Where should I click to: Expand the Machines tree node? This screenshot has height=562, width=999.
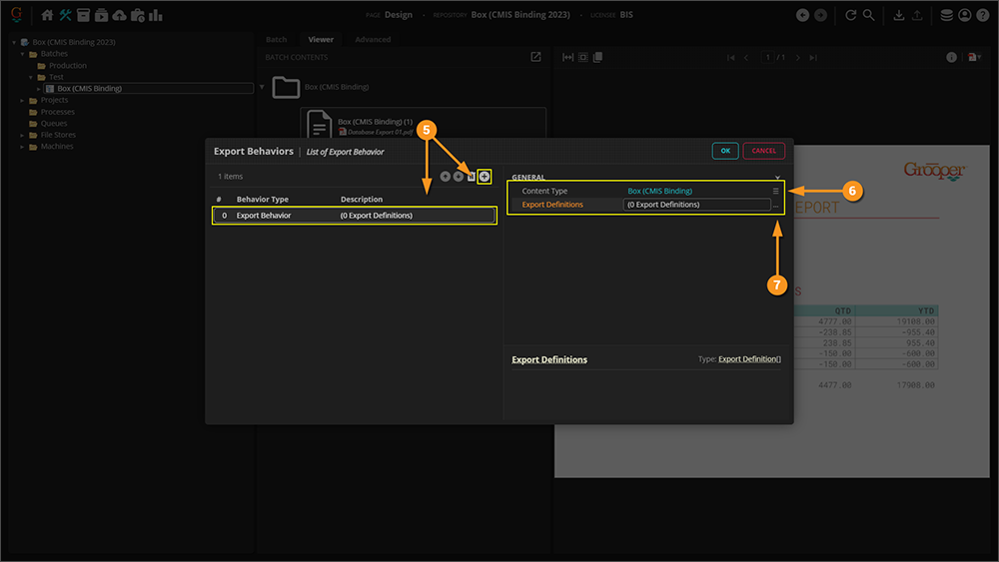point(22,147)
